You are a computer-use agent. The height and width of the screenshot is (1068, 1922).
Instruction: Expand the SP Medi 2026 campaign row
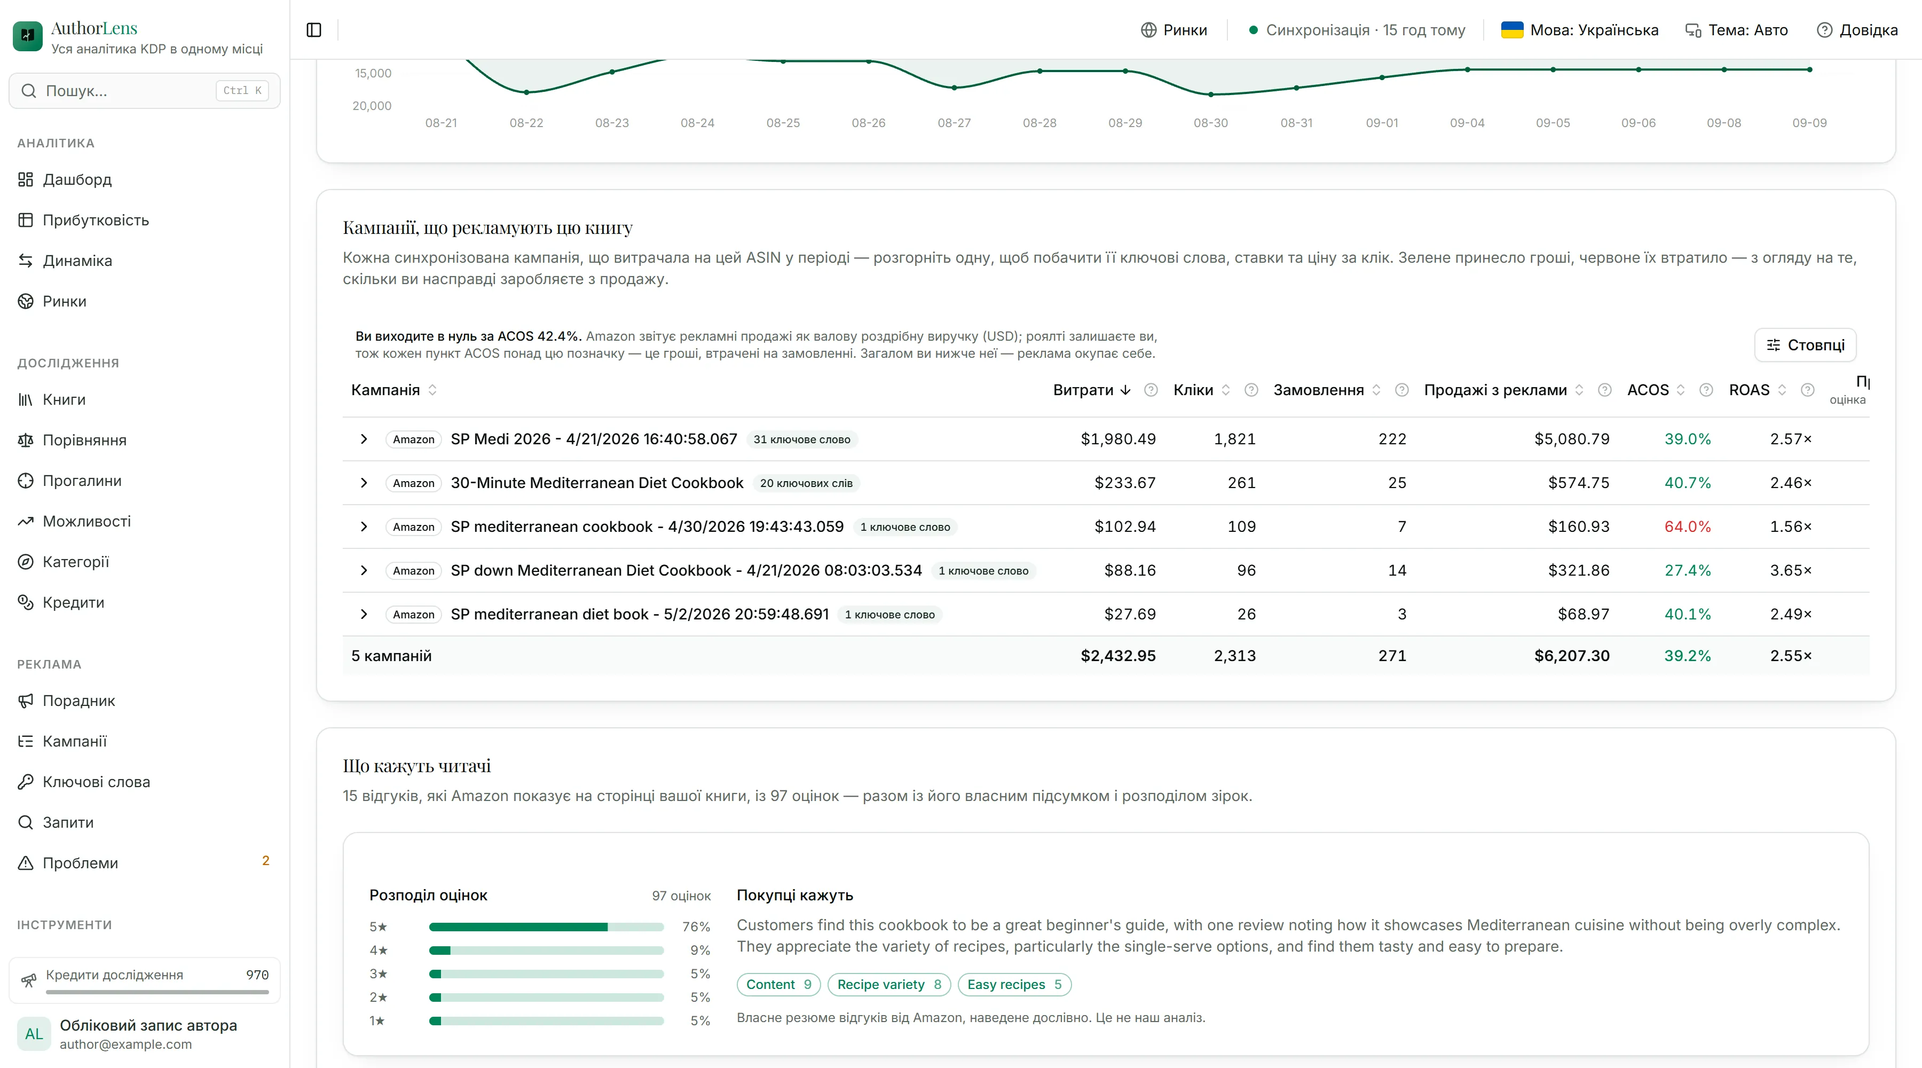[x=364, y=439]
